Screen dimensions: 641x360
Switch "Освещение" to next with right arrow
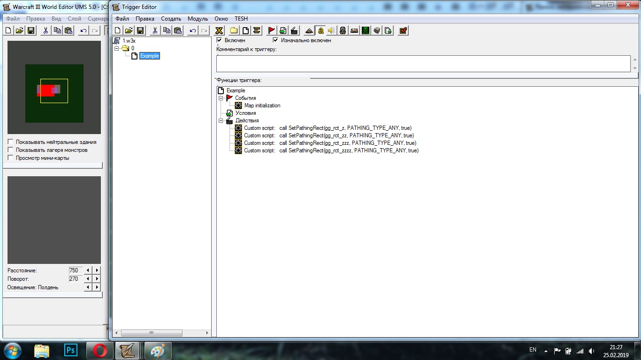pos(97,287)
